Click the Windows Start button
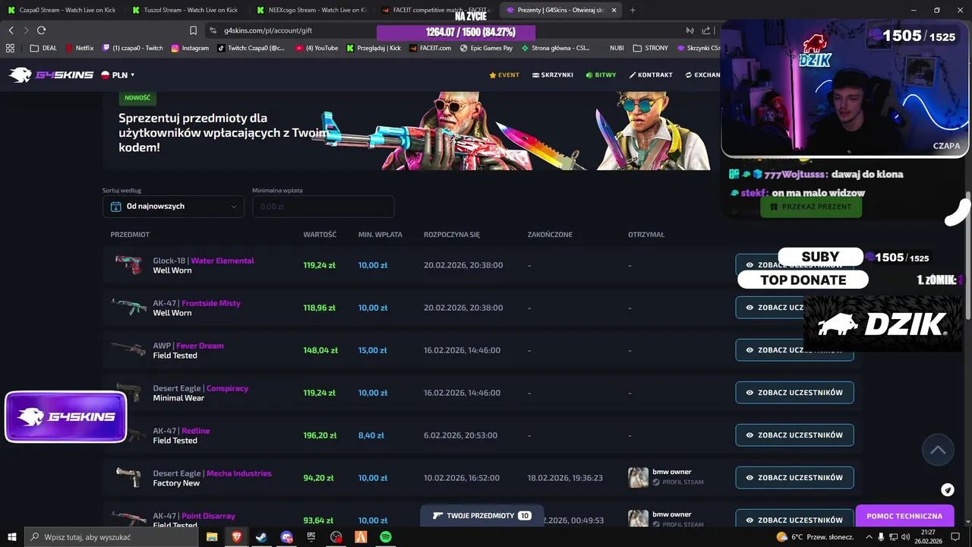The width and height of the screenshot is (972, 547). (12, 537)
